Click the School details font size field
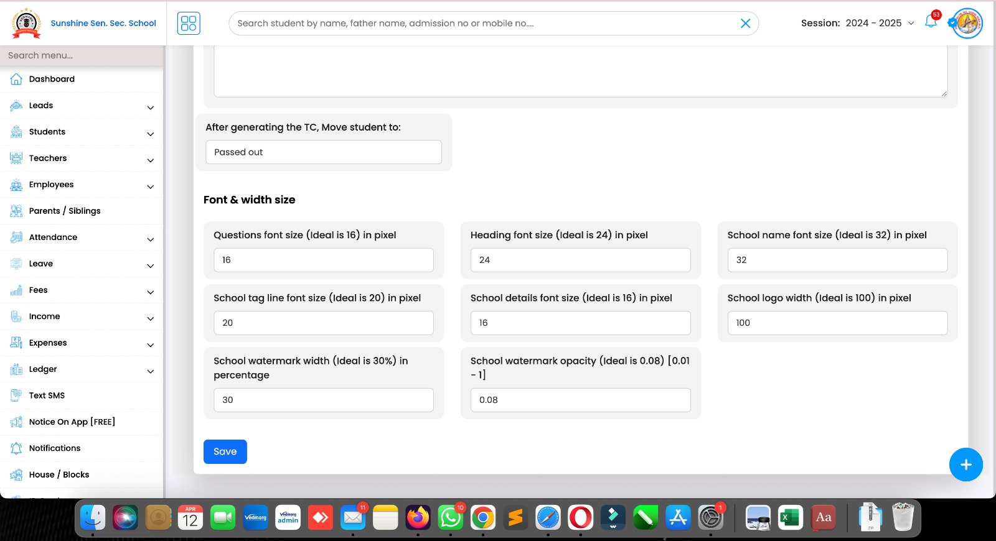This screenshot has height=541, width=996. click(581, 323)
